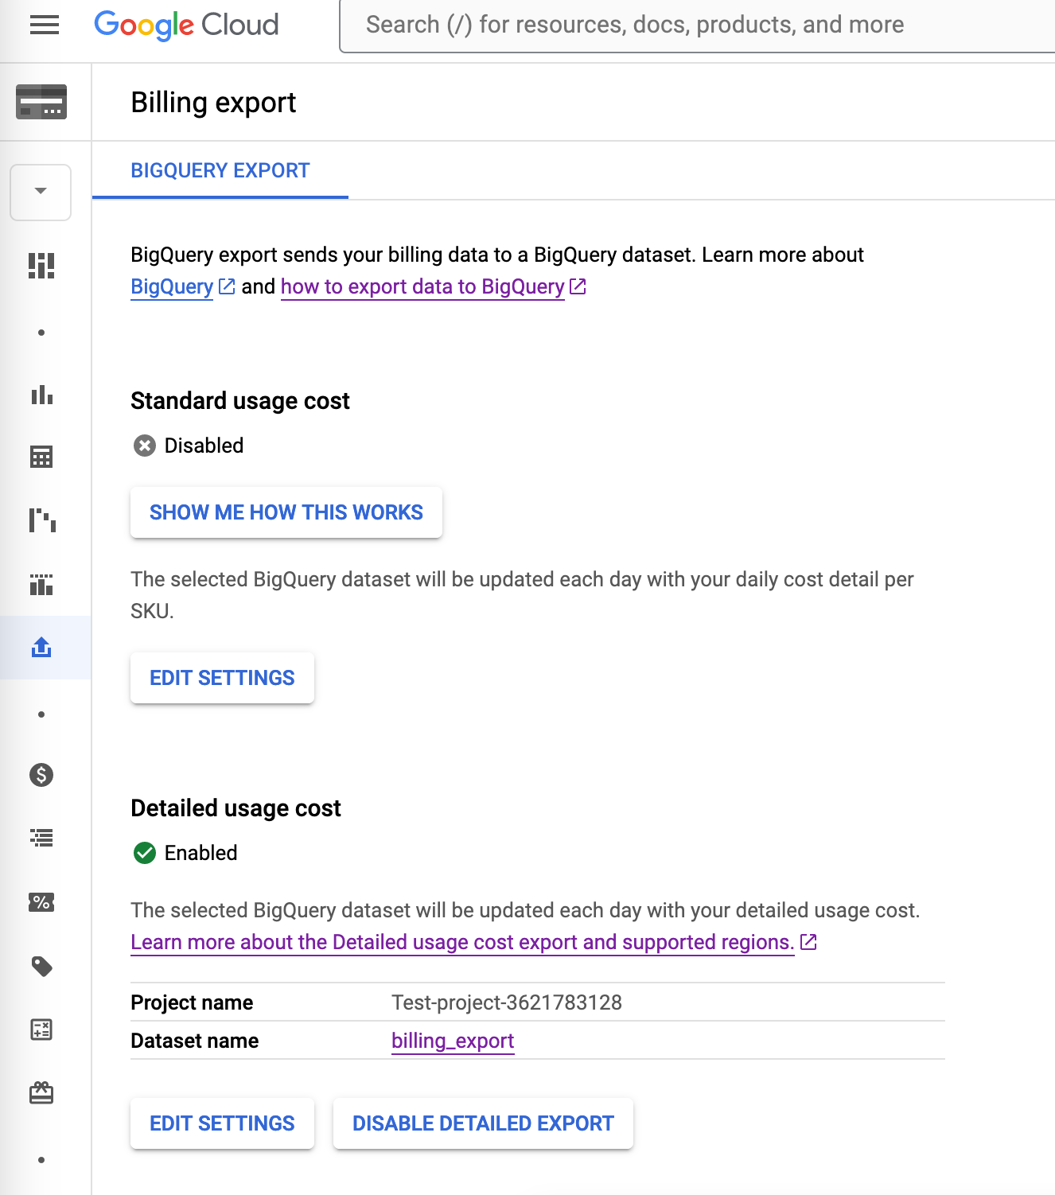The height and width of the screenshot is (1195, 1055).
Task: Expand the billing account selector dropdown
Action: pos(41,192)
